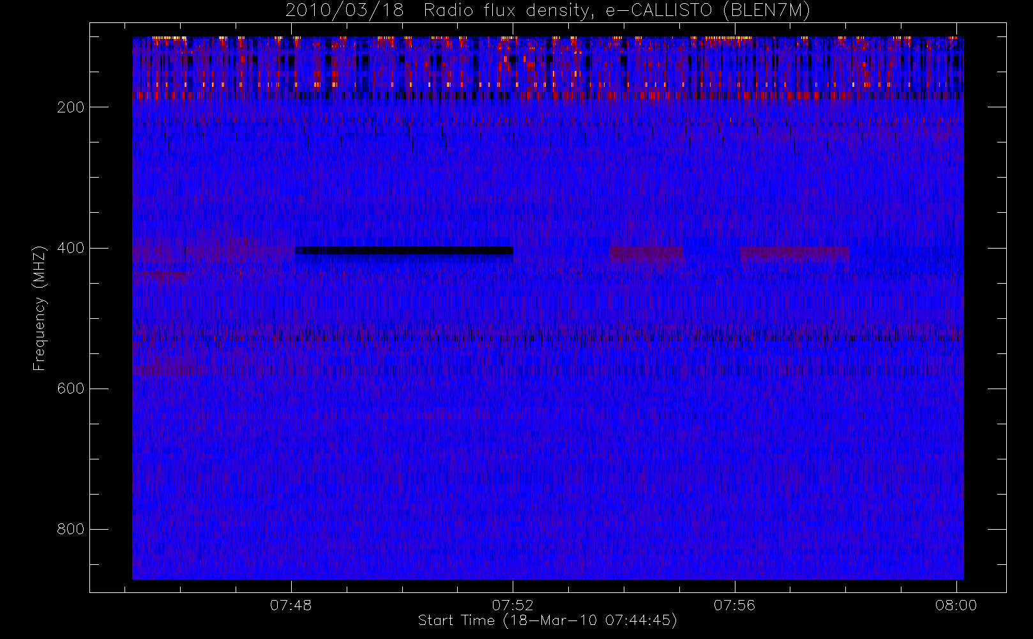Click the black horizontal band near 400 MHz
The height and width of the screenshot is (639, 1033).
click(x=404, y=250)
